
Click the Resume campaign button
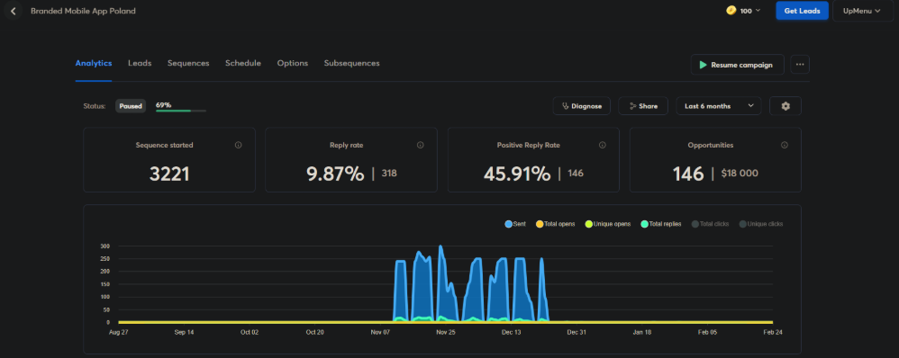(738, 65)
